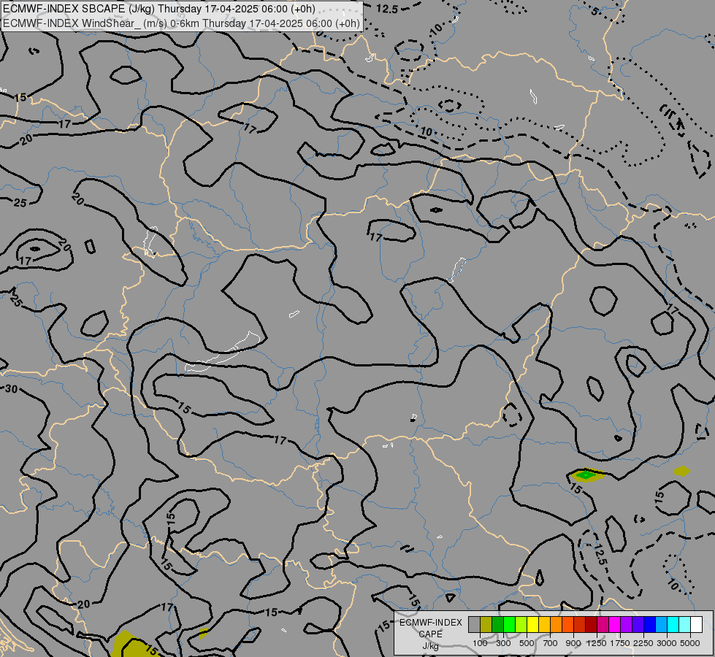Click the 5 dotted contour label

[595, 11]
